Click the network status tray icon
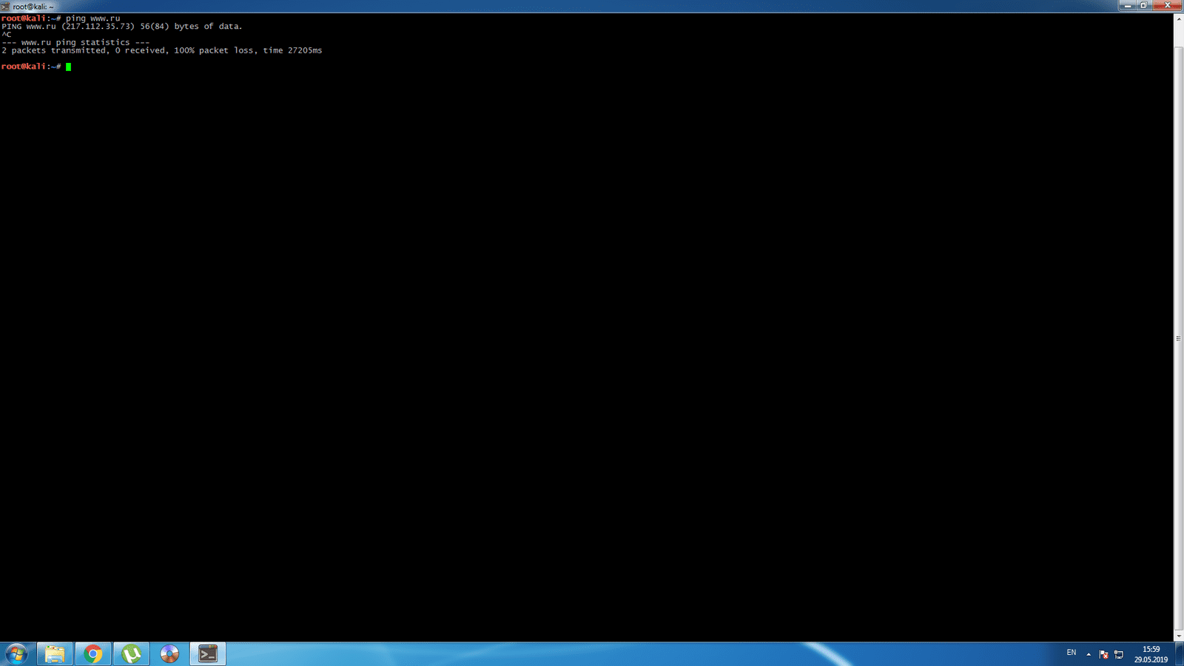Image resolution: width=1184 pixels, height=666 pixels. 1119,654
